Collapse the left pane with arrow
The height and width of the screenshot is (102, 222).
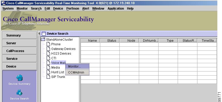click(39, 34)
